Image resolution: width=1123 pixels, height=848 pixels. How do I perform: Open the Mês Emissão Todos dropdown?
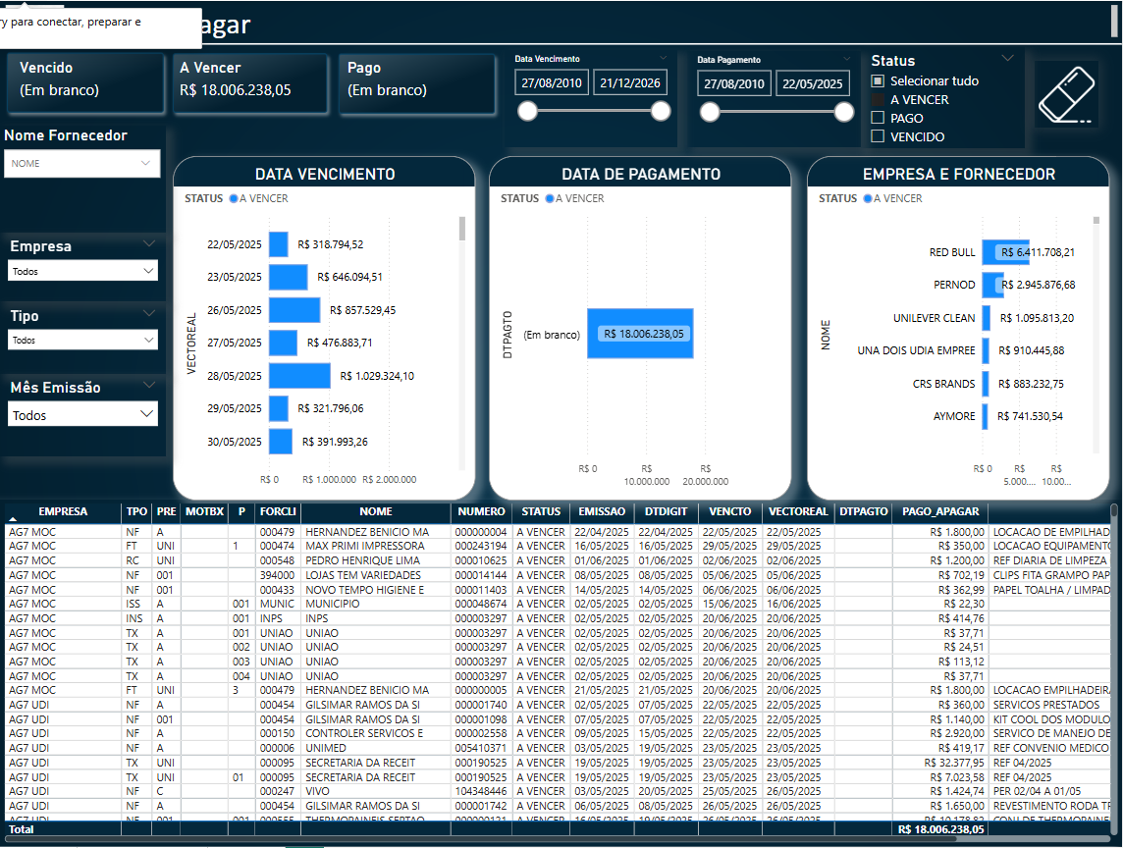coord(83,415)
